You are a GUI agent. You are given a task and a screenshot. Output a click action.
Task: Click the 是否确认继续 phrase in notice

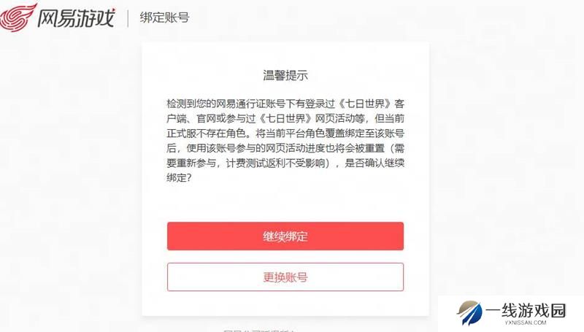pos(374,163)
